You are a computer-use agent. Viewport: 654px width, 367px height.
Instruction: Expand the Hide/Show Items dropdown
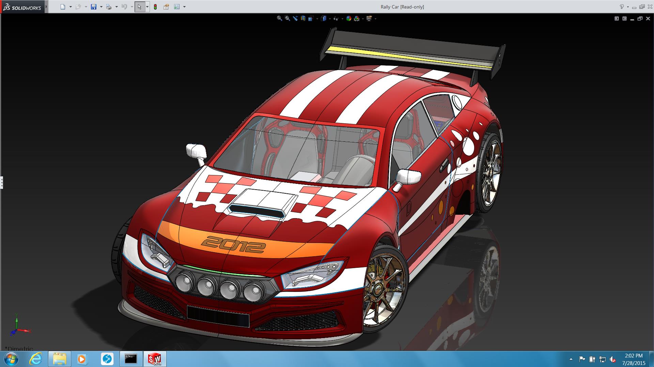click(342, 19)
